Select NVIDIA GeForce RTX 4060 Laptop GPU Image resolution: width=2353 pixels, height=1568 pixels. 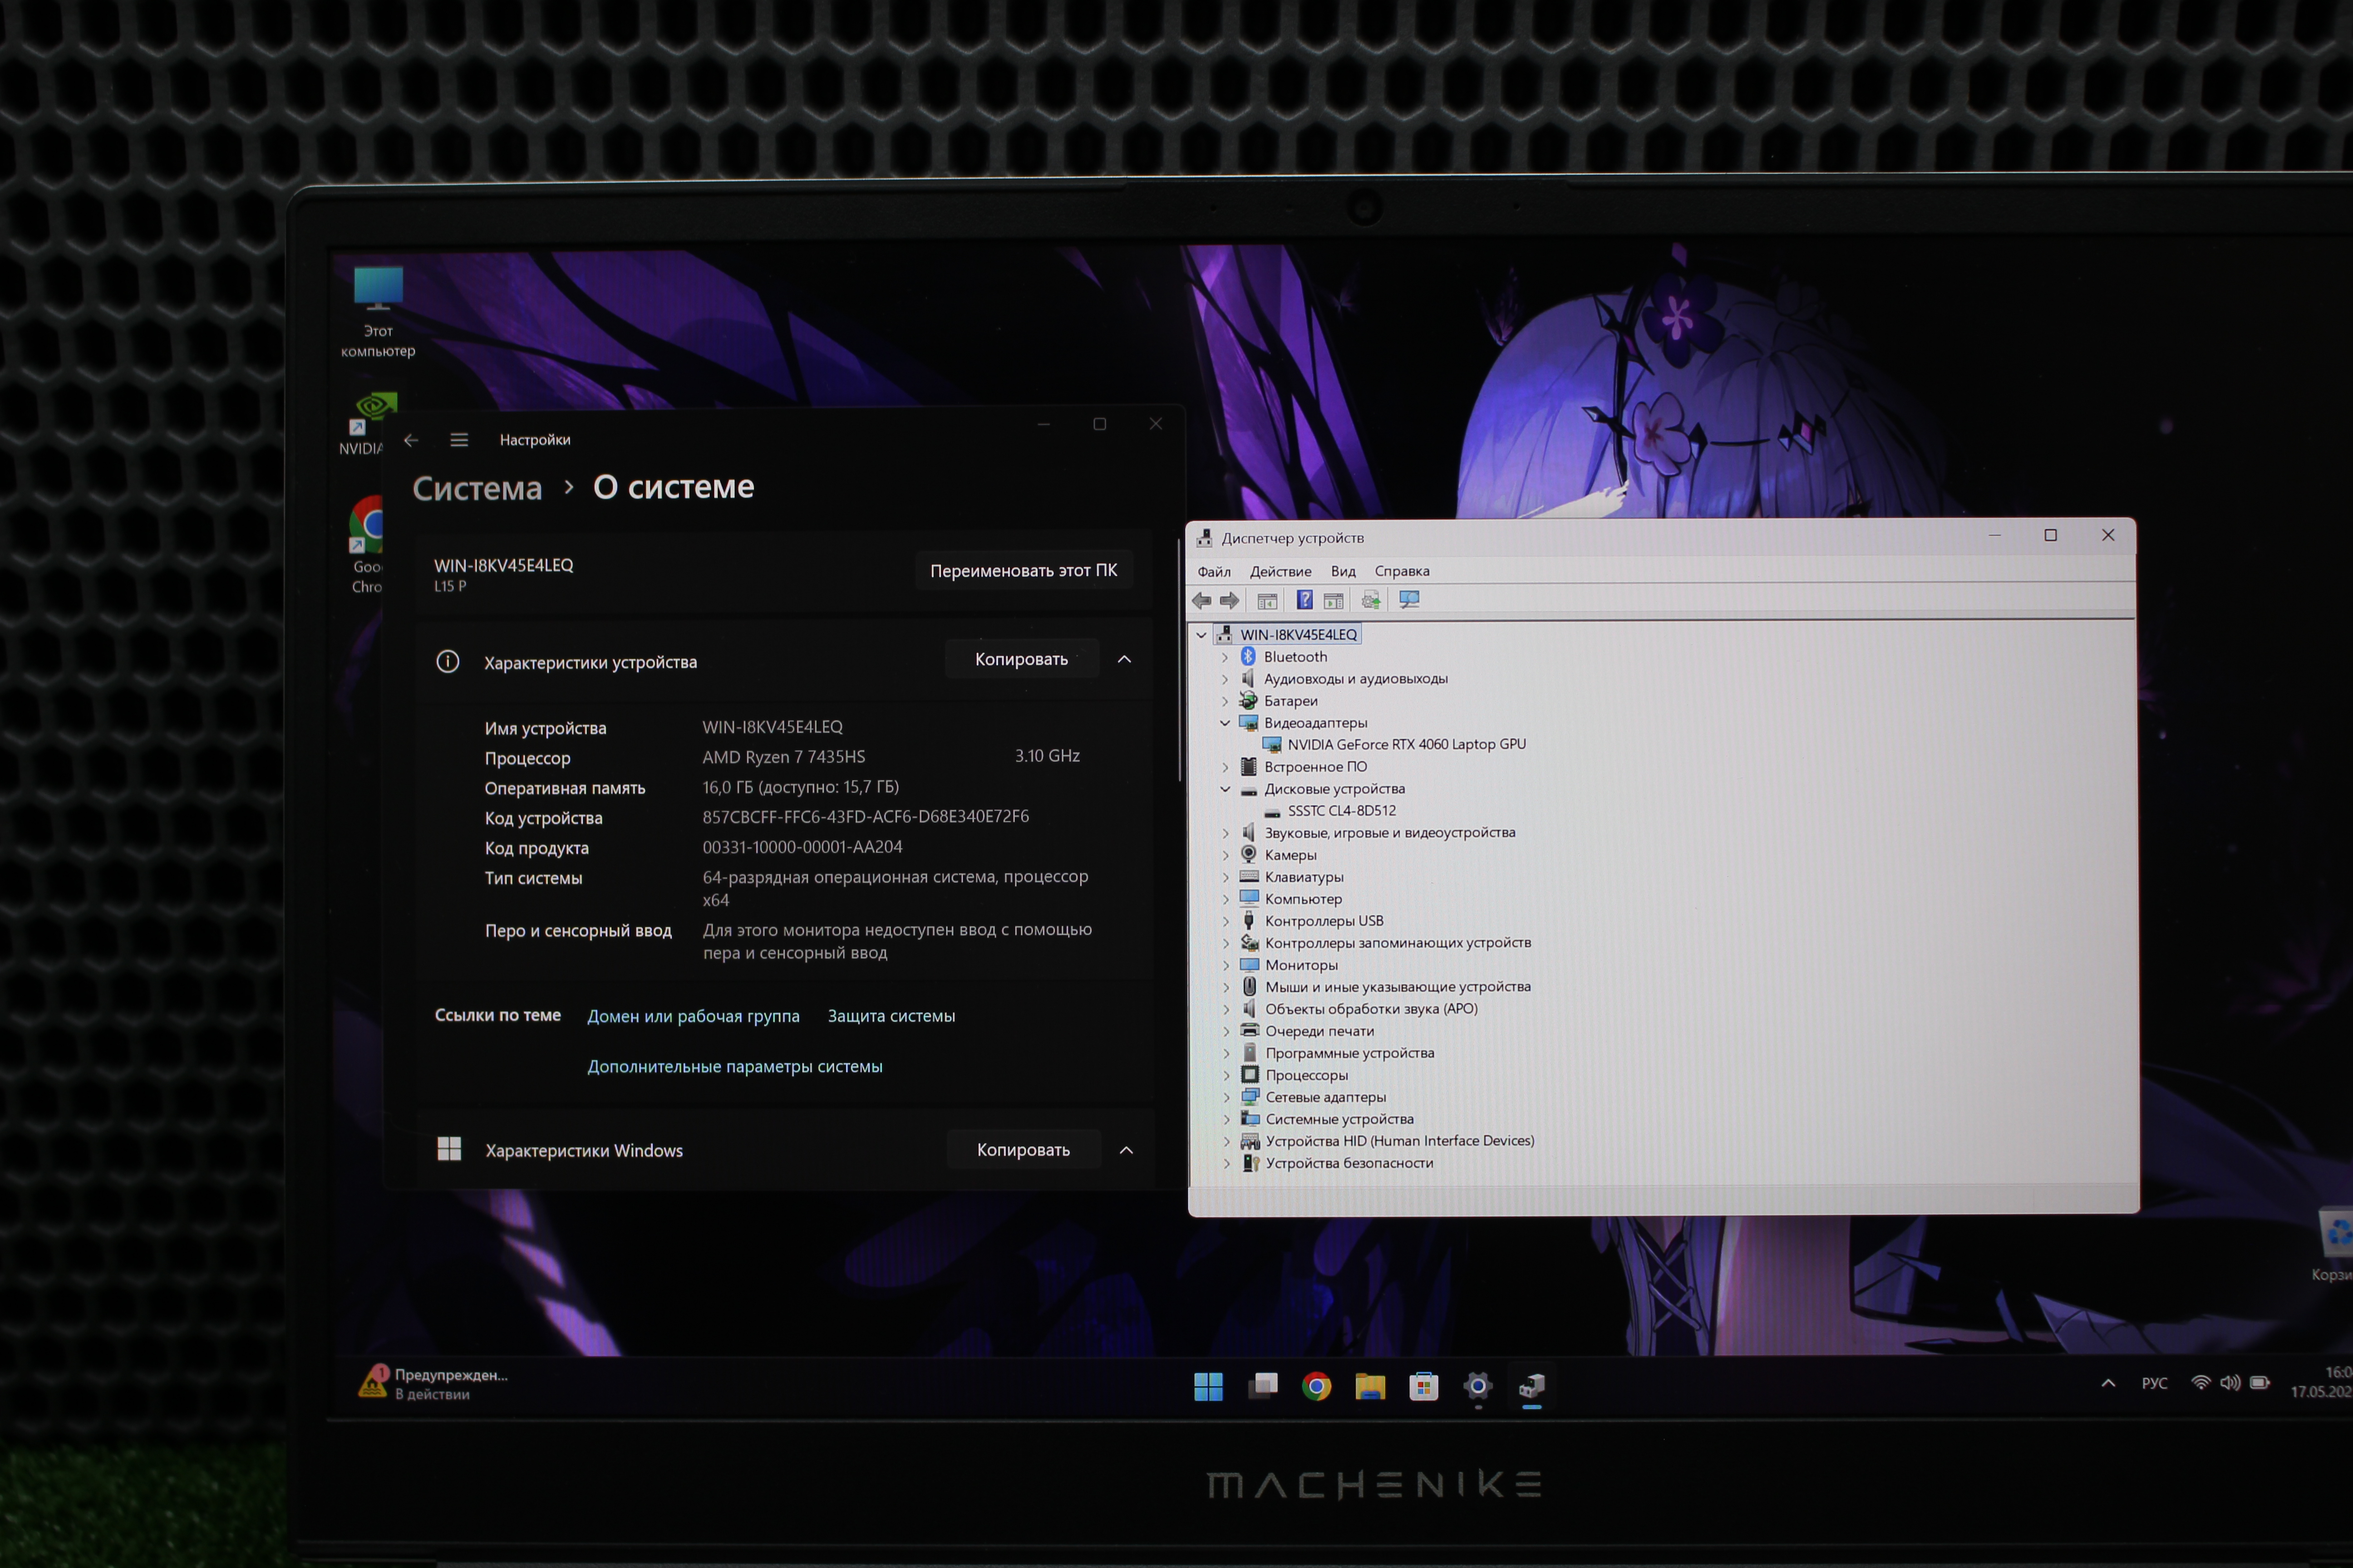[x=1406, y=744]
